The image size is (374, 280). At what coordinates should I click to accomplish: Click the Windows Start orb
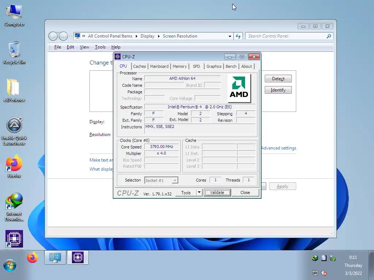(x=10, y=265)
